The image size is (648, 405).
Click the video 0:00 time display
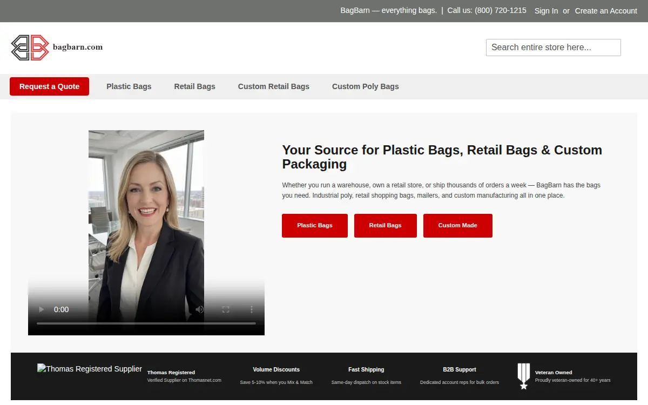[x=62, y=309]
